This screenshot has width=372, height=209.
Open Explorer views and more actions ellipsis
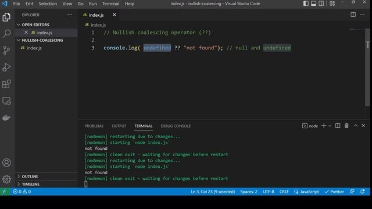[70, 15]
